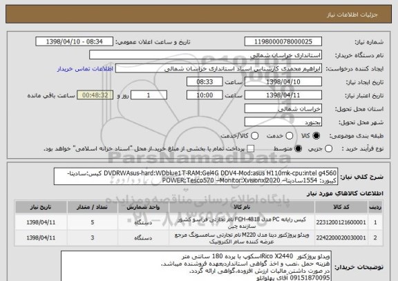Click the تاریخ نیاز column header
The width and height of the screenshot is (398, 281).
pos(41,207)
